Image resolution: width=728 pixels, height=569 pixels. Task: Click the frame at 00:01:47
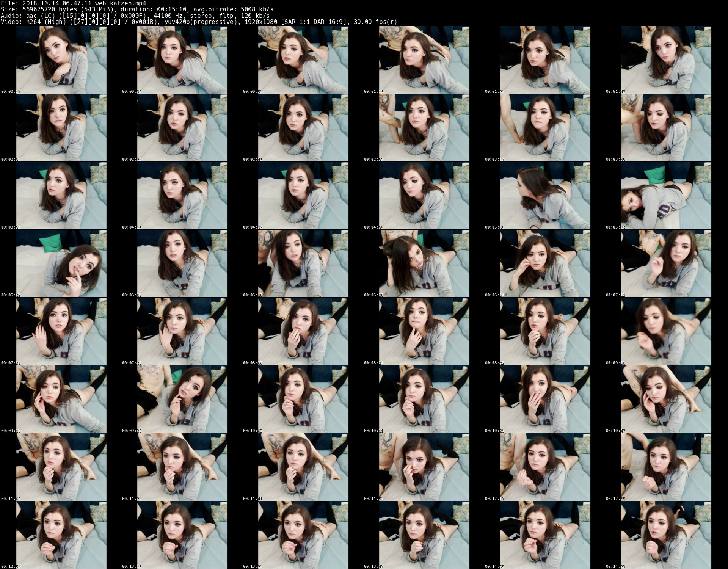click(666, 60)
